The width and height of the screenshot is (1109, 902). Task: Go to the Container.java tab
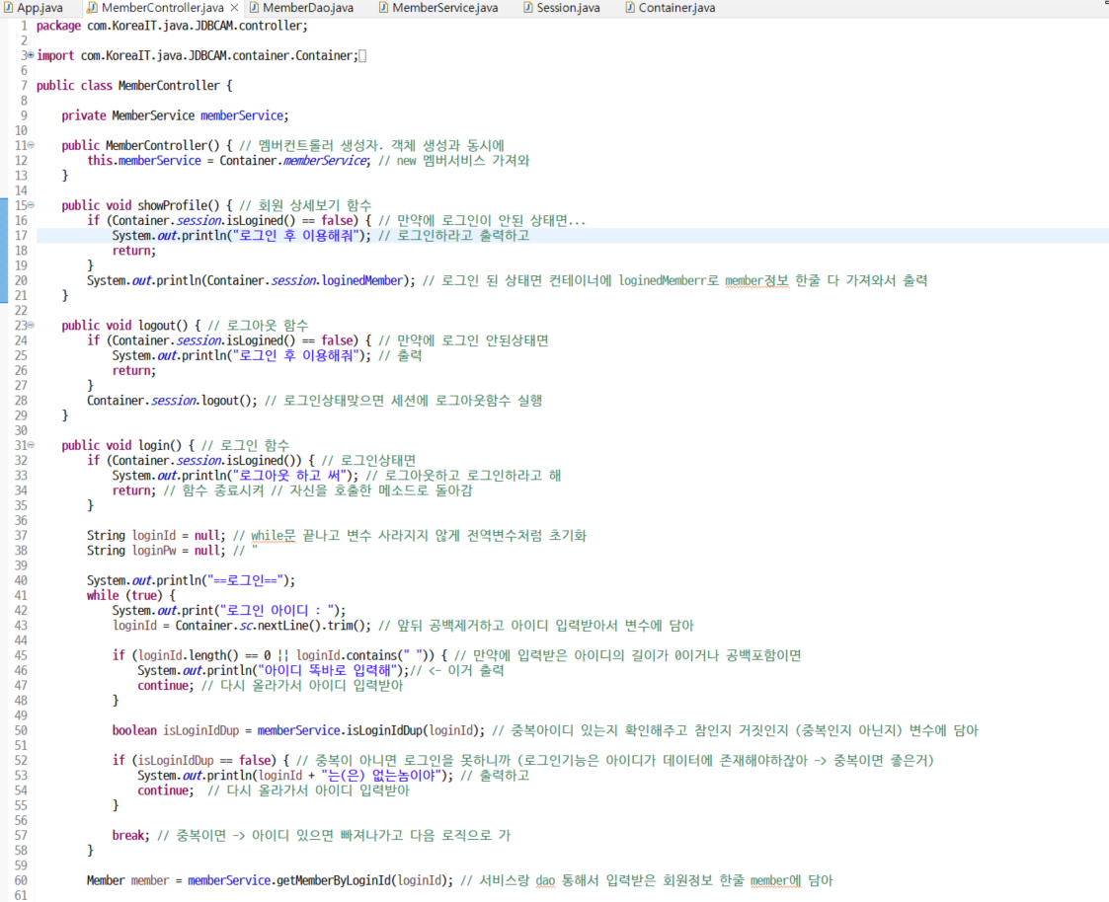671,8
